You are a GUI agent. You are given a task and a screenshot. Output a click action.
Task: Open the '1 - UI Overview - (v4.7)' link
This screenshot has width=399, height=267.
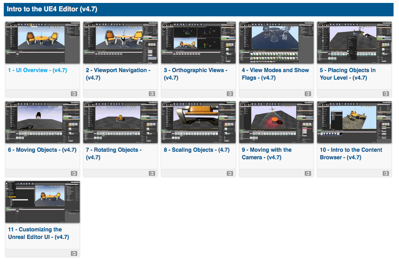37,70
